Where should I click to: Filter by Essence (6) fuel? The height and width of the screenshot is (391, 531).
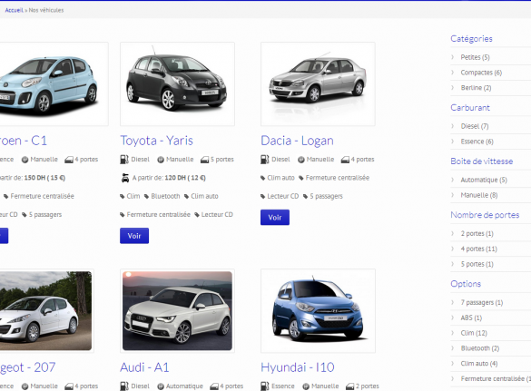(x=477, y=142)
